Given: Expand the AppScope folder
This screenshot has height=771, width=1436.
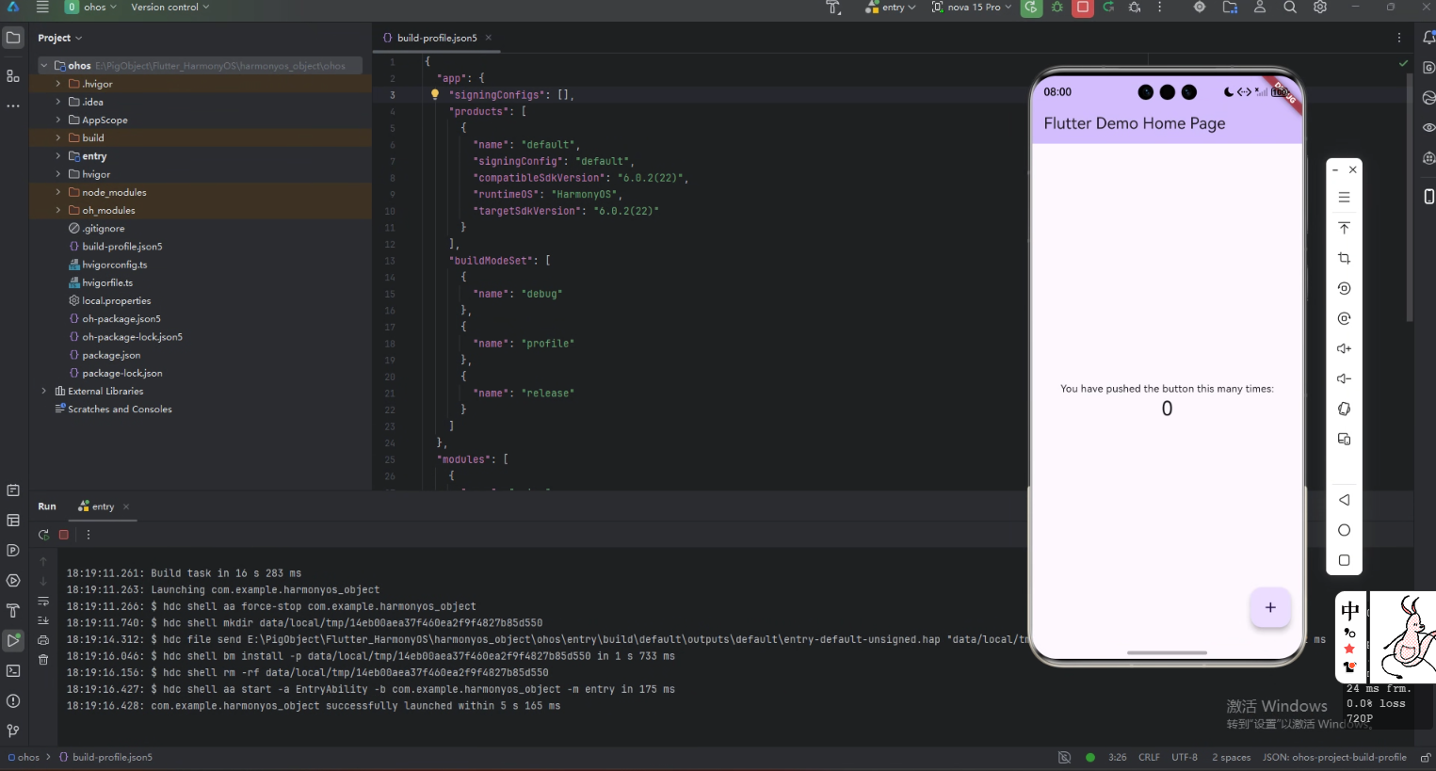Looking at the screenshot, I should pos(58,120).
